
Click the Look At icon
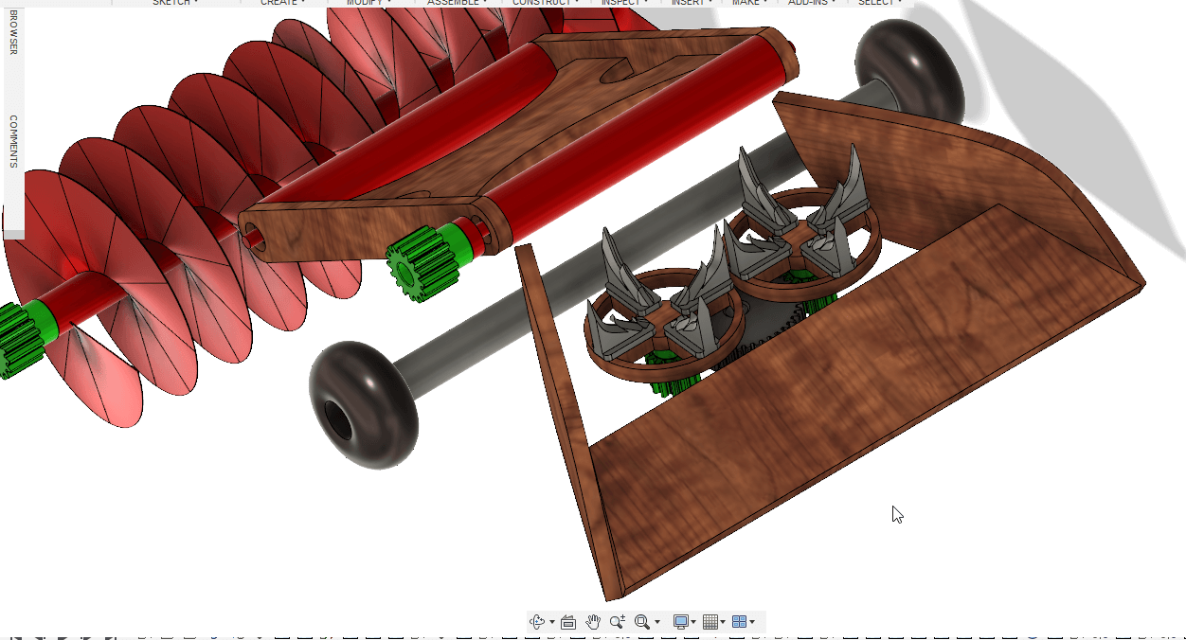[x=568, y=622]
